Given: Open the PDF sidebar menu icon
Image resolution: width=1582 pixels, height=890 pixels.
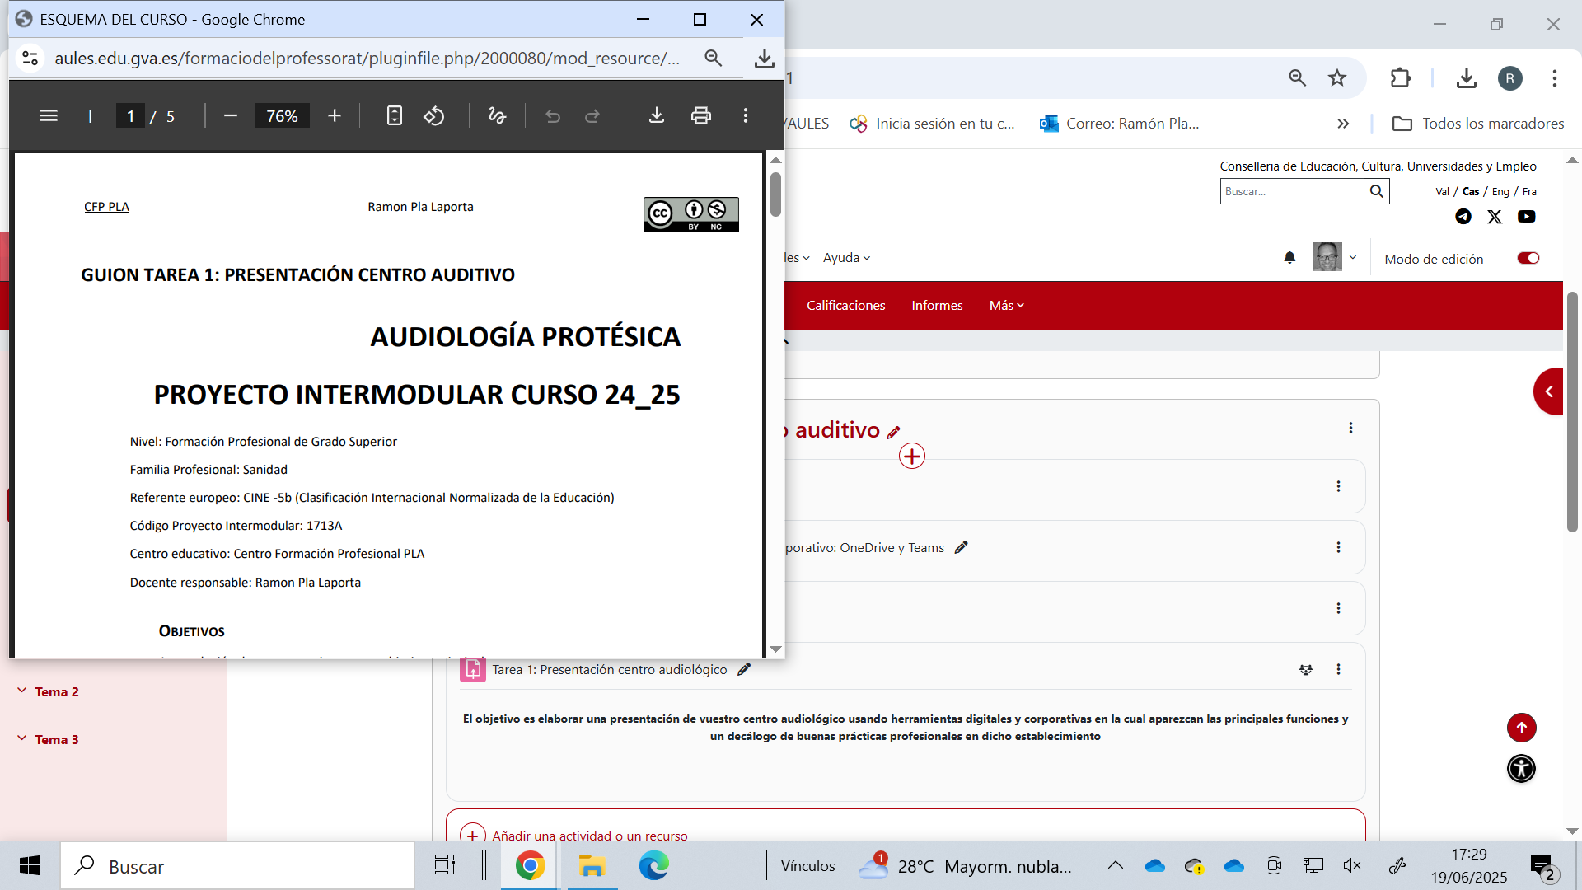Looking at the screenshot, I should (49, 116).
